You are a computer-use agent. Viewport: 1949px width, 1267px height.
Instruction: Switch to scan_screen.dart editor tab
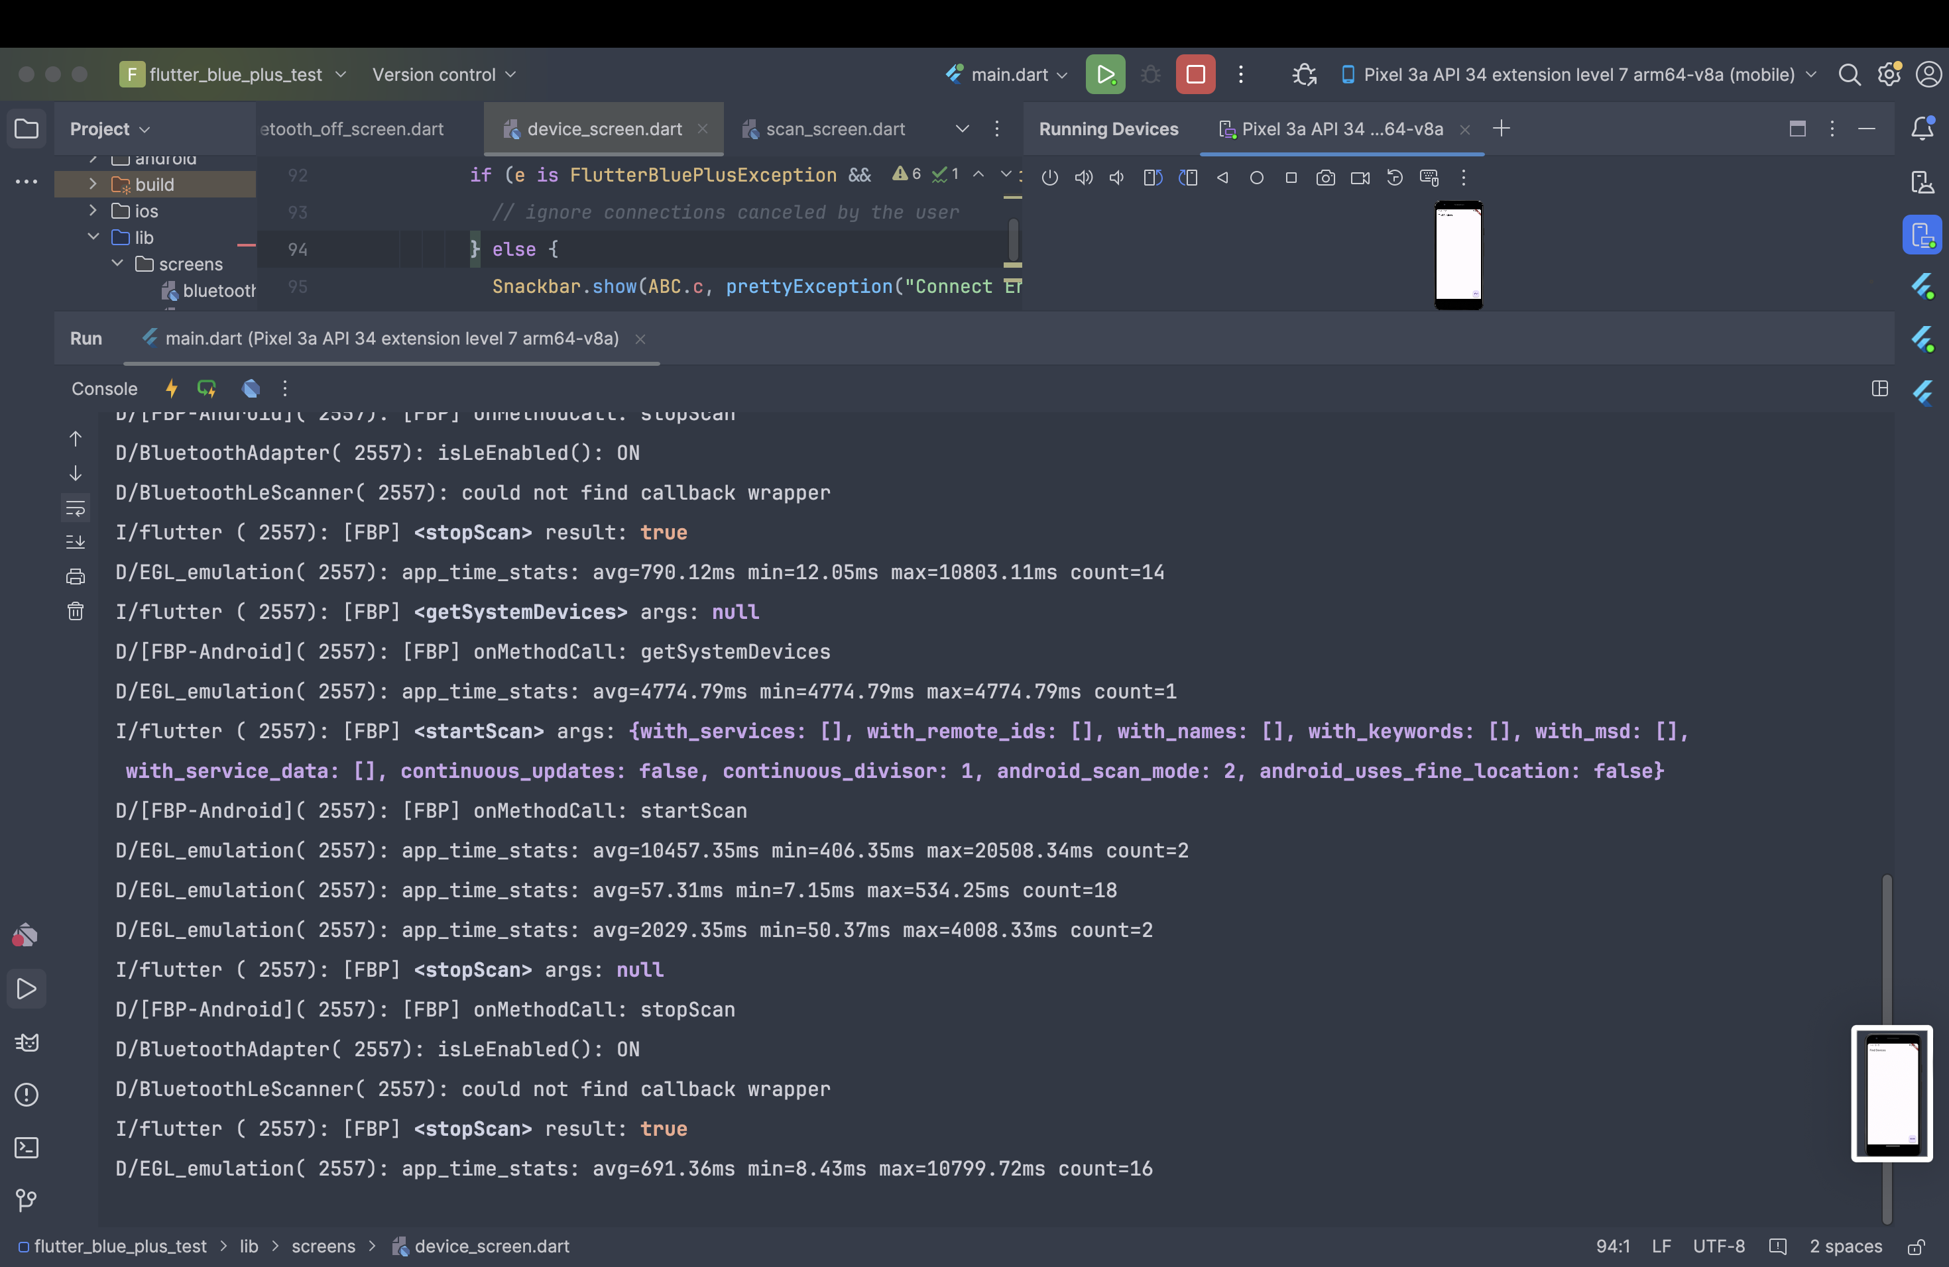click(x=835, y=129)
